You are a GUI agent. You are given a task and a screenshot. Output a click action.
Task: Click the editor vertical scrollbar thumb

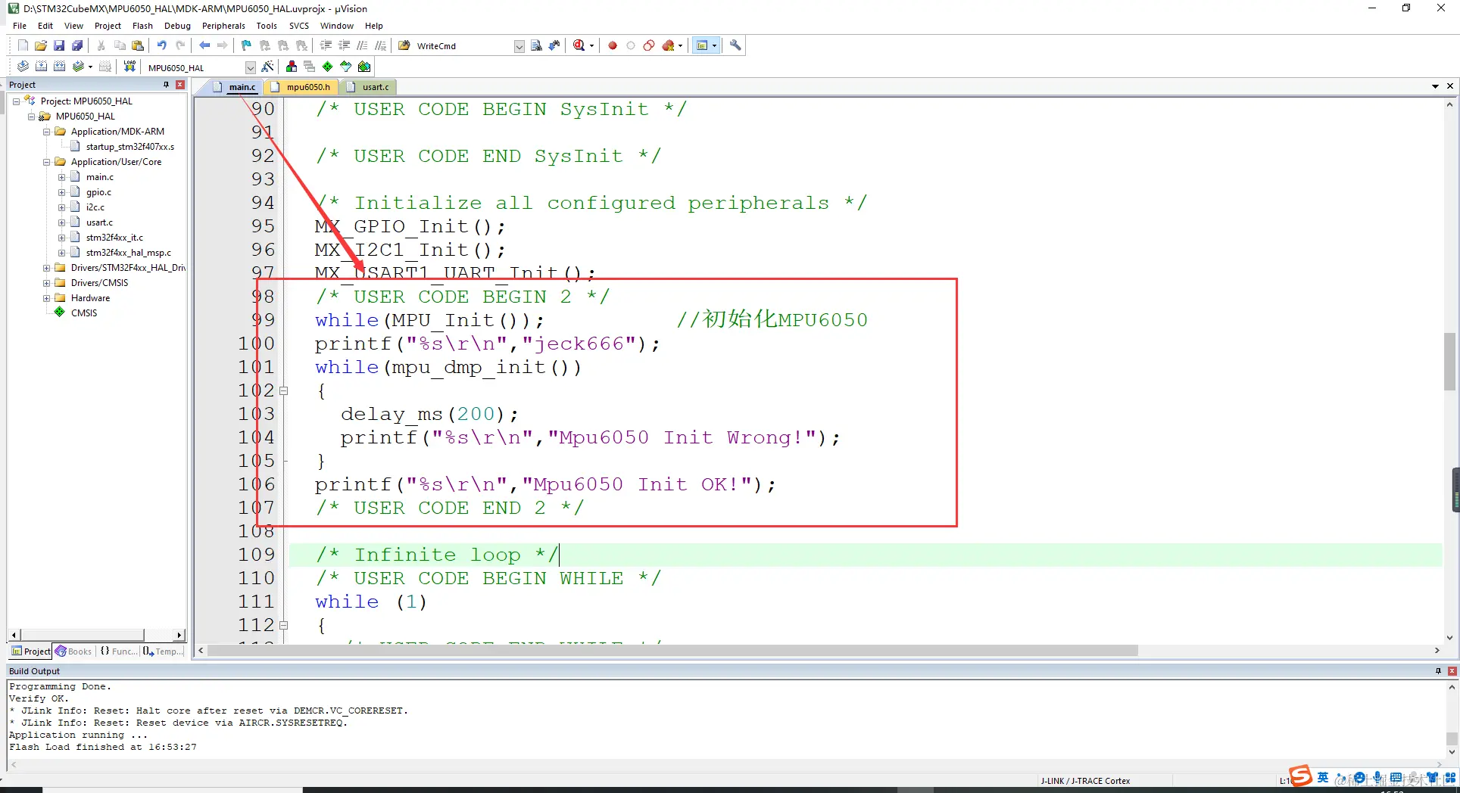1449,361
